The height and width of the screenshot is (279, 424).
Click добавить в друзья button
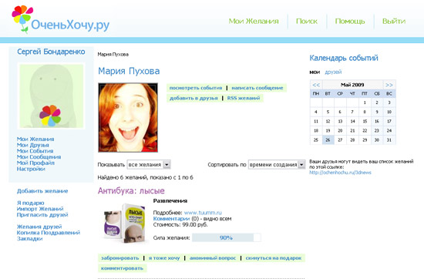tap(193, 98)
